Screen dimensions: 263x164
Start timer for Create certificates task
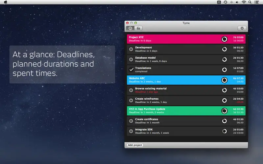point(131,121)
